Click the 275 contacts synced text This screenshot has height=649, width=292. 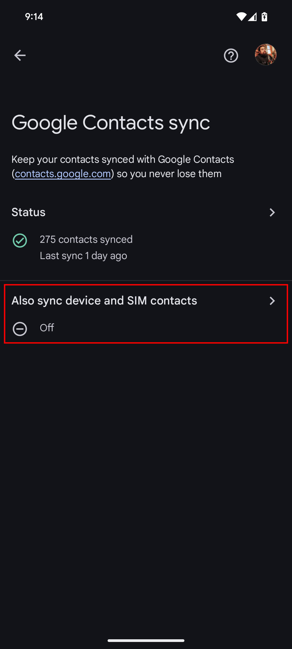(x=86, y=239)
